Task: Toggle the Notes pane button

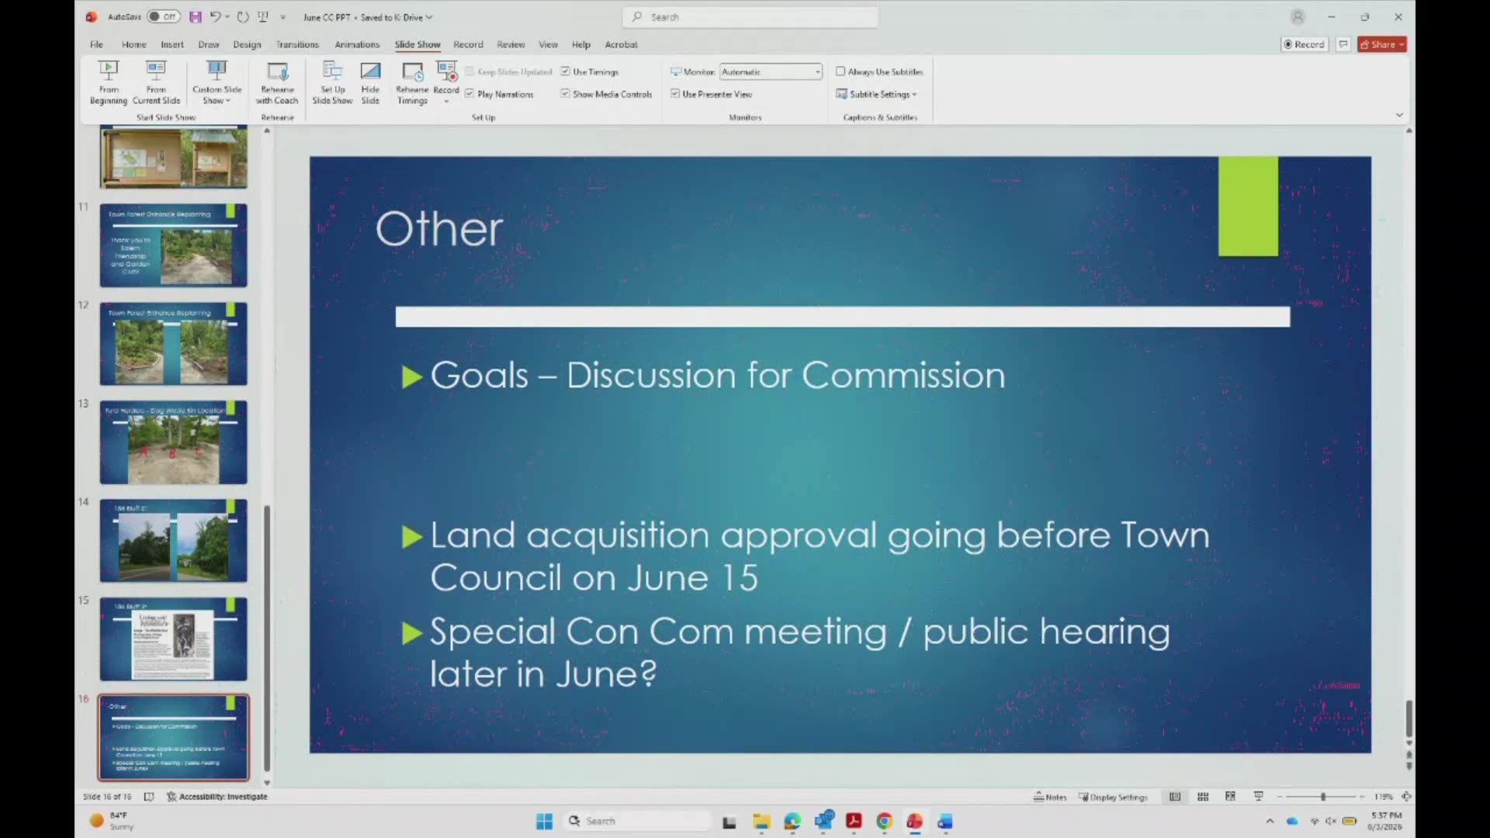Action: click(1050, 797)
